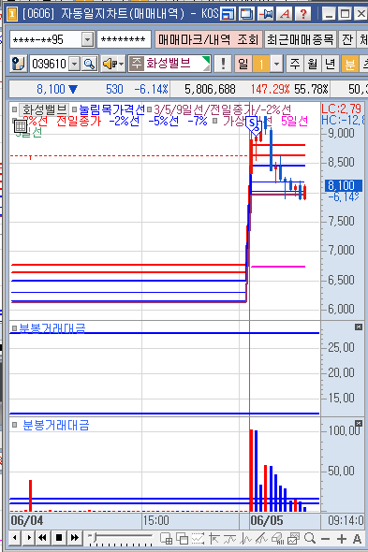Open the speaker icon dropdown arrow
368x552 pixels.
coord(121,64)
